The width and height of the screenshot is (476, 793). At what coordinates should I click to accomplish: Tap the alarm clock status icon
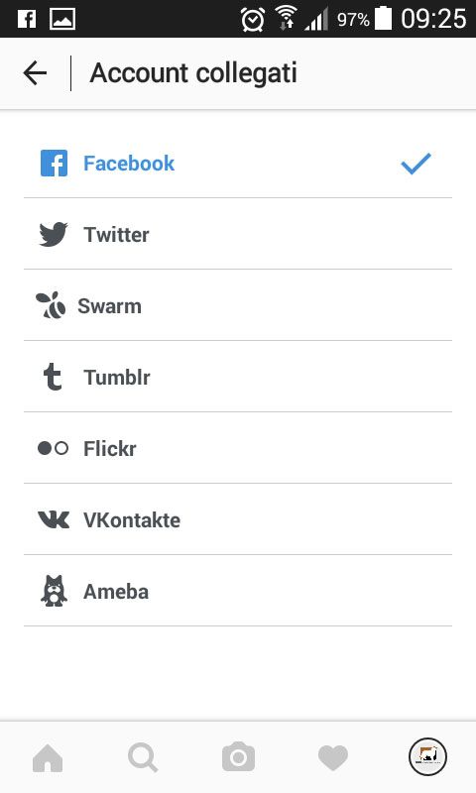(x=253, y=19)
